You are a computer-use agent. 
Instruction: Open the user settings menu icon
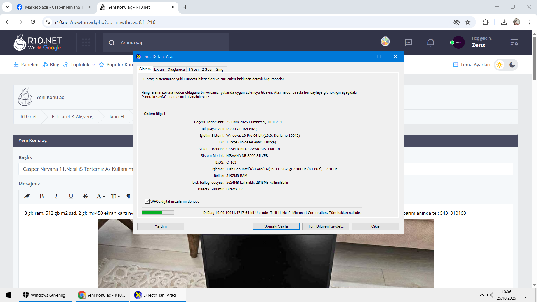click(x=514, y=43)
